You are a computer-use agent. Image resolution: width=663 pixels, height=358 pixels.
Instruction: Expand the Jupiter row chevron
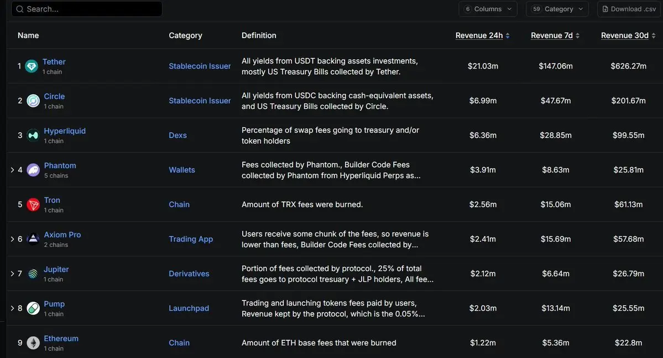click(12, 274)
